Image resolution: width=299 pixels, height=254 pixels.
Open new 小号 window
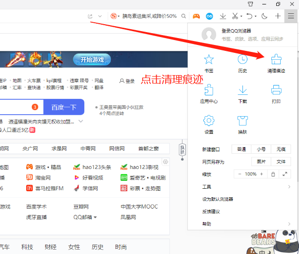[x=261, y=149]
